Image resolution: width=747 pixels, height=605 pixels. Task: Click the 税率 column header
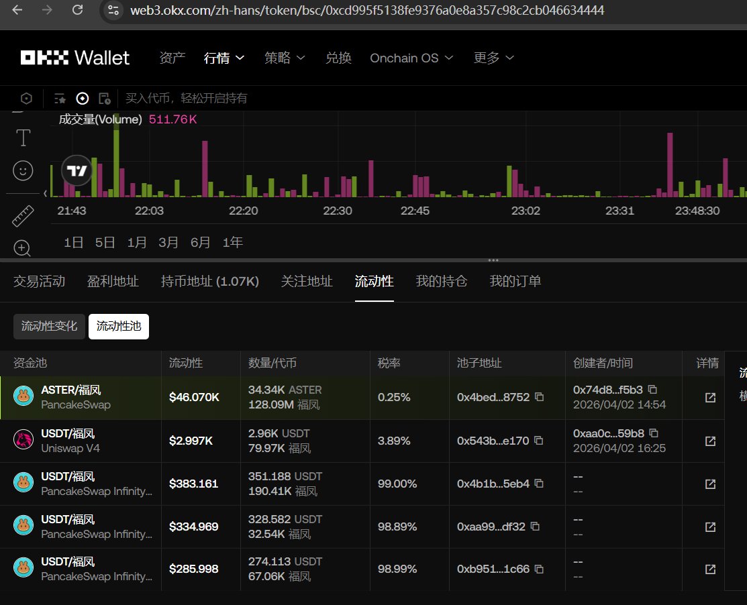click(389, 363)
